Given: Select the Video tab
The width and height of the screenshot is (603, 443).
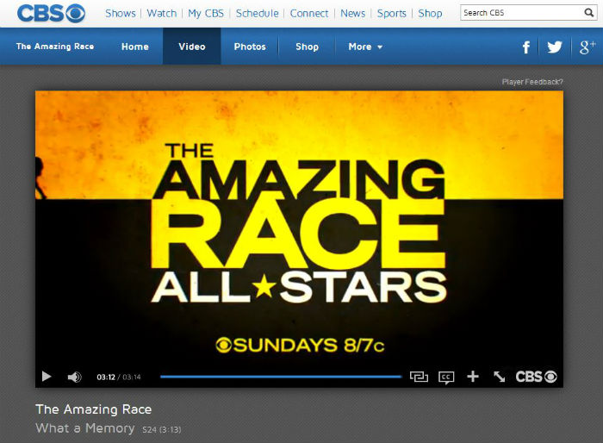Looking at the screenshot, I should coord(192,47).
